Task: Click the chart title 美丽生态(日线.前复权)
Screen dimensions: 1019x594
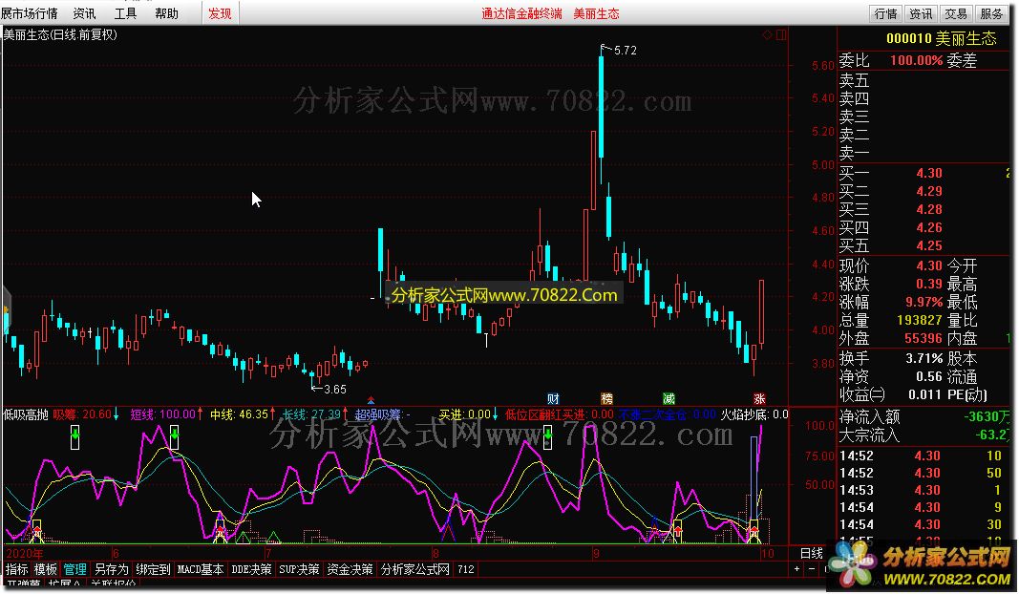Action: (60, 34)
